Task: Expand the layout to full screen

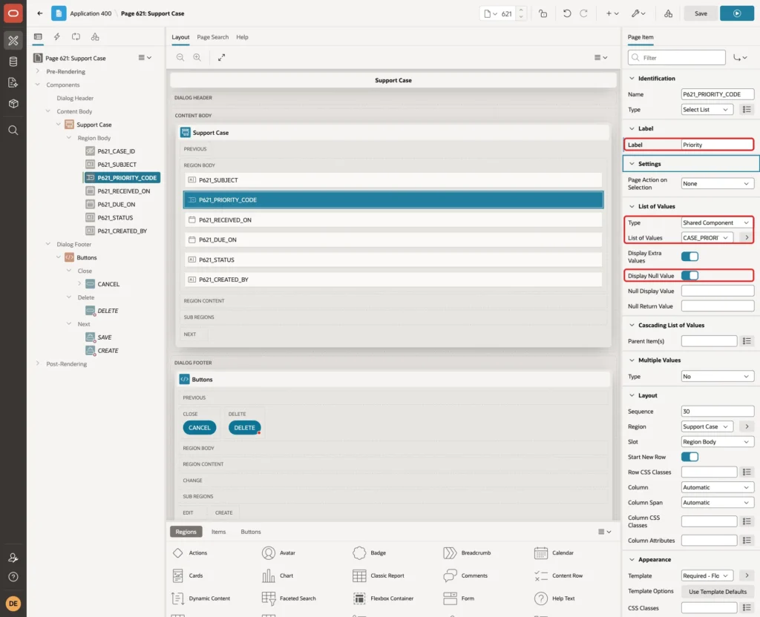Action: [221, 57]
